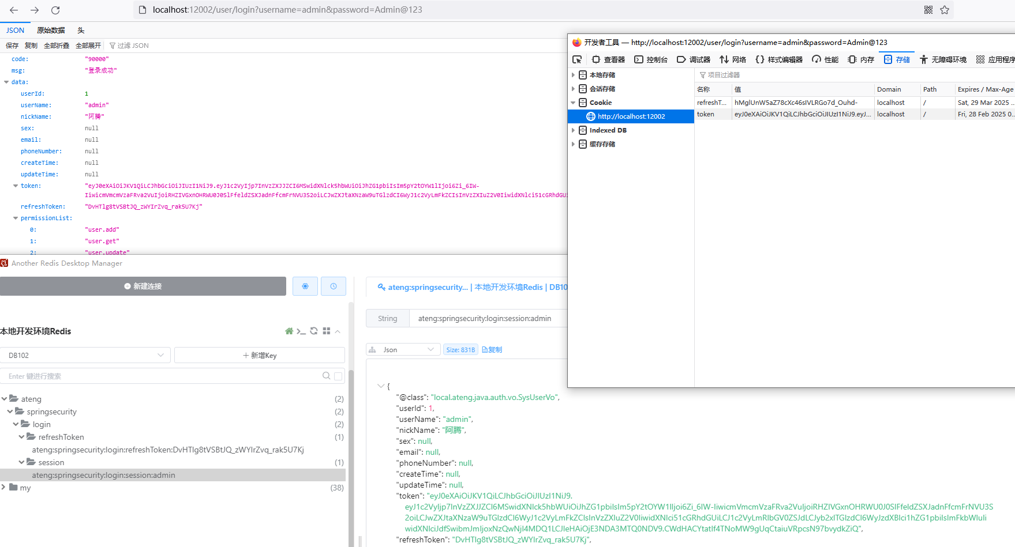Bookmark this page with the star icon
1015x547 pixels.
[x=945, y=10]
